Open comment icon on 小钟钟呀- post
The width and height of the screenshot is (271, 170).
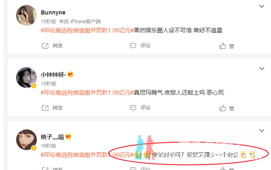coord(133,108)
